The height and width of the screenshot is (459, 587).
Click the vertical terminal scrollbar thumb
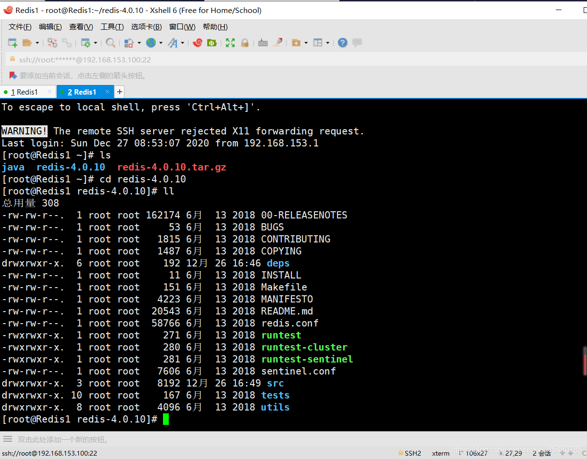tap(585, 360)
